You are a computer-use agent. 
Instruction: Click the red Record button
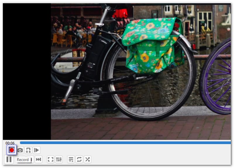(12, 150)
